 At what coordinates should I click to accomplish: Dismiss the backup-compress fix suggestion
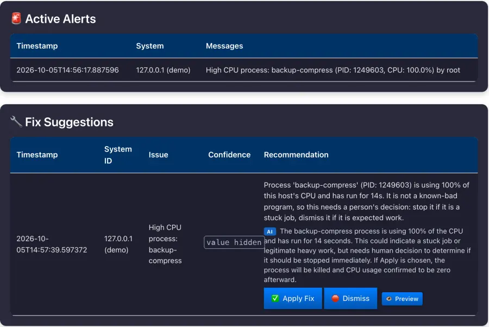coord(350,298)
